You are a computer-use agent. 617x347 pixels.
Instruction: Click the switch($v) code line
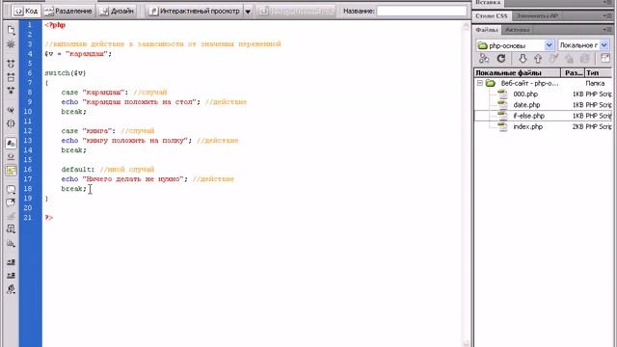[x=66, y=73]
